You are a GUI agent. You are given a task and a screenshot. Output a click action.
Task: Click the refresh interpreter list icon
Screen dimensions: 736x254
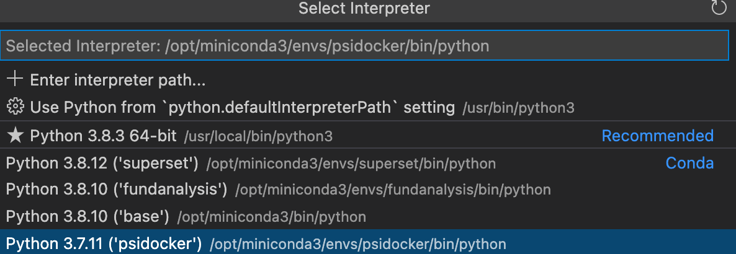click(718, 8)
